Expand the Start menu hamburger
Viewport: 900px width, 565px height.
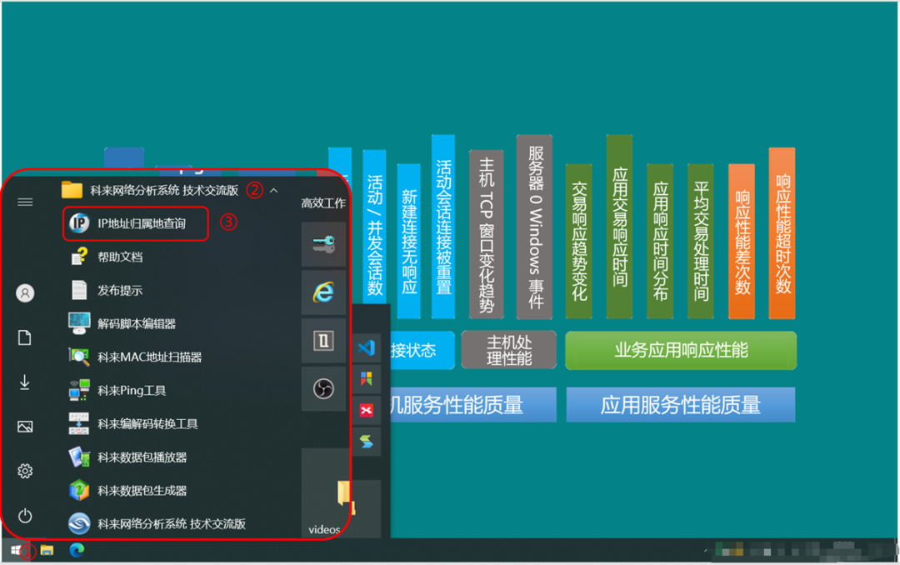[25, 201]
